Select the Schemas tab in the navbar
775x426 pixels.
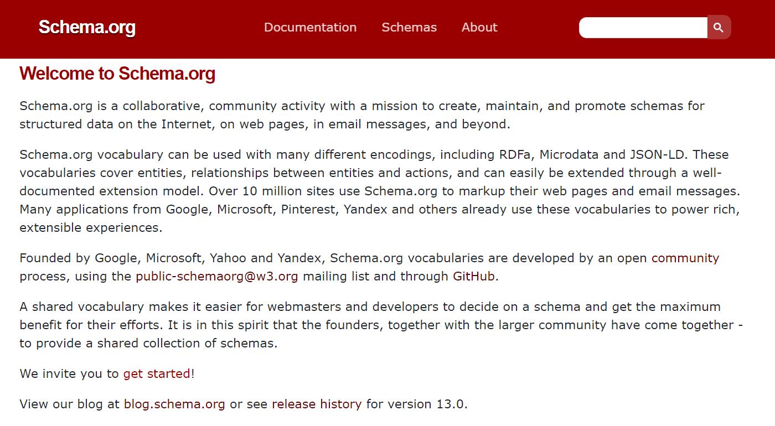[x=409, y=27]
